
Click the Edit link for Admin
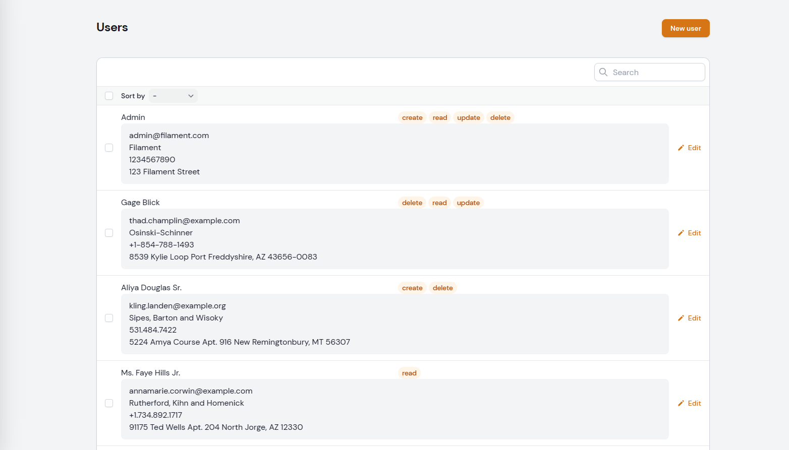tap(695, 148)
